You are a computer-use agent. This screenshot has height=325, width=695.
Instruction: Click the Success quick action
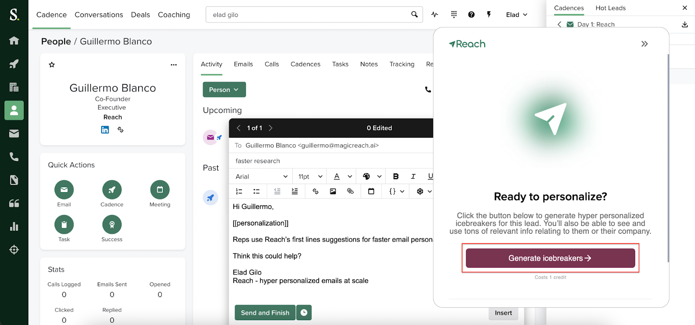(x=112, y=224)
